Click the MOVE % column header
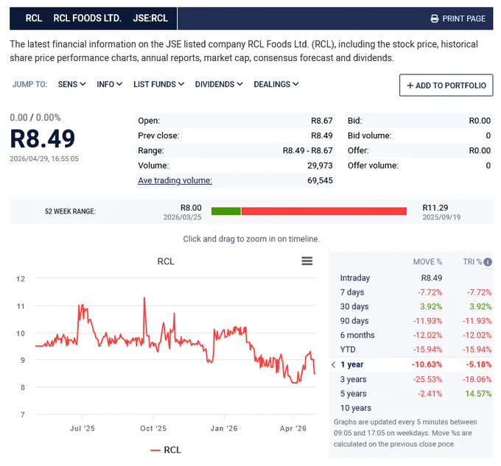 (x=427, y=262)
